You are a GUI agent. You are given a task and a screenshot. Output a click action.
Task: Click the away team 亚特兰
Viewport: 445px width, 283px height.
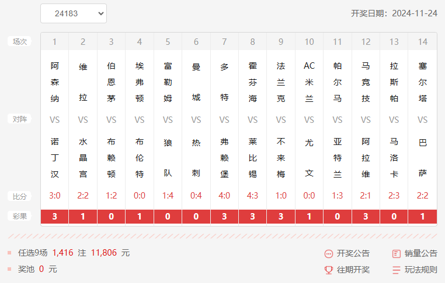[x=337, y=158]
